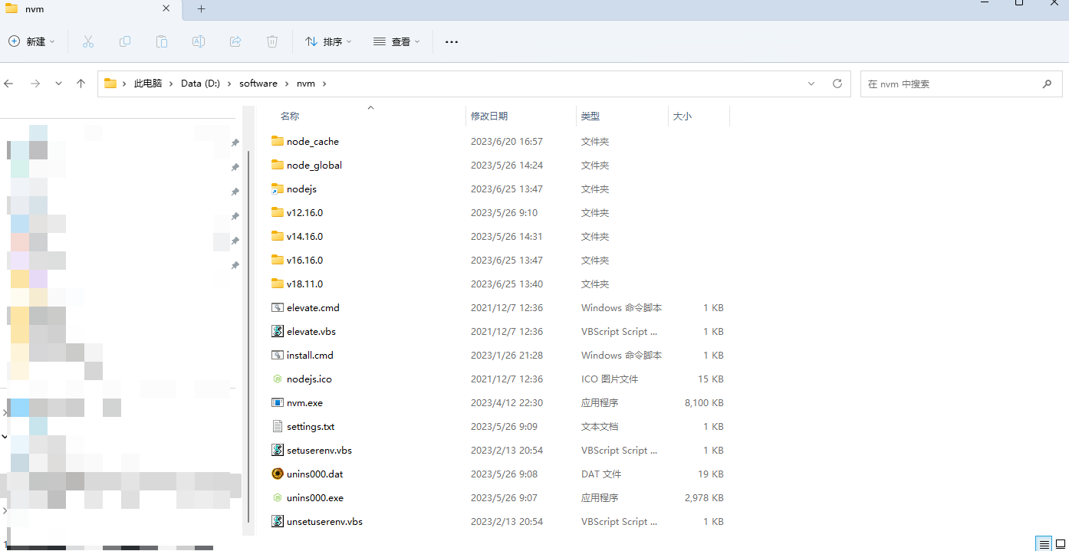1069x551 pixels.
Task: Click the Copy icon in toolbar
Action: [x=125, y=41]
